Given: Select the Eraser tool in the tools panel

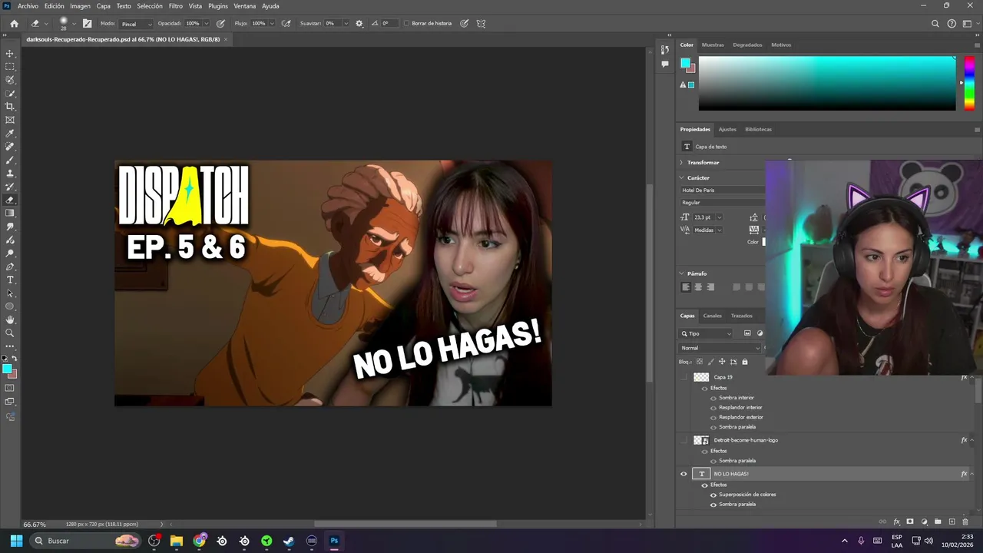Looking at the screenshot, I should click(x=10, y=200).
